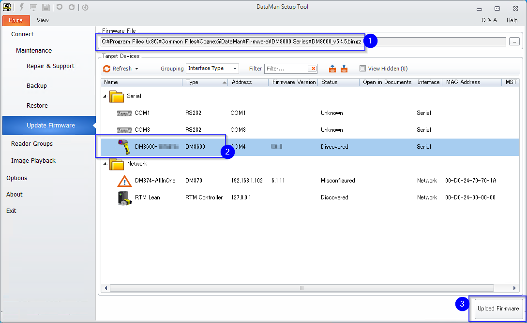Open Reader Groups
Viewport: 527px width, 323px height.
coord(32,144)
